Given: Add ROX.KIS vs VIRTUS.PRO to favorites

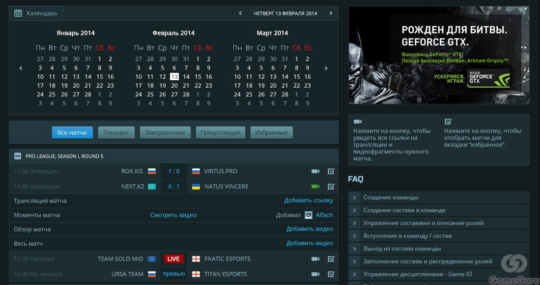Looking at the screenshot, I should 331,171.
